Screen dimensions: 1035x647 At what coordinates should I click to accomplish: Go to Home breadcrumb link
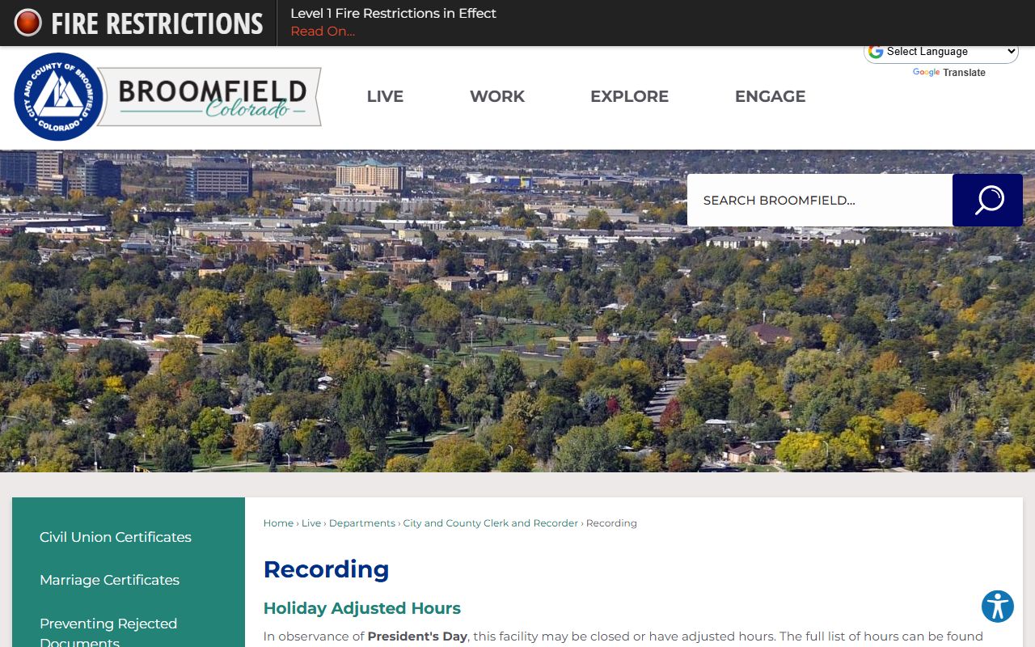tap(278, 523)
